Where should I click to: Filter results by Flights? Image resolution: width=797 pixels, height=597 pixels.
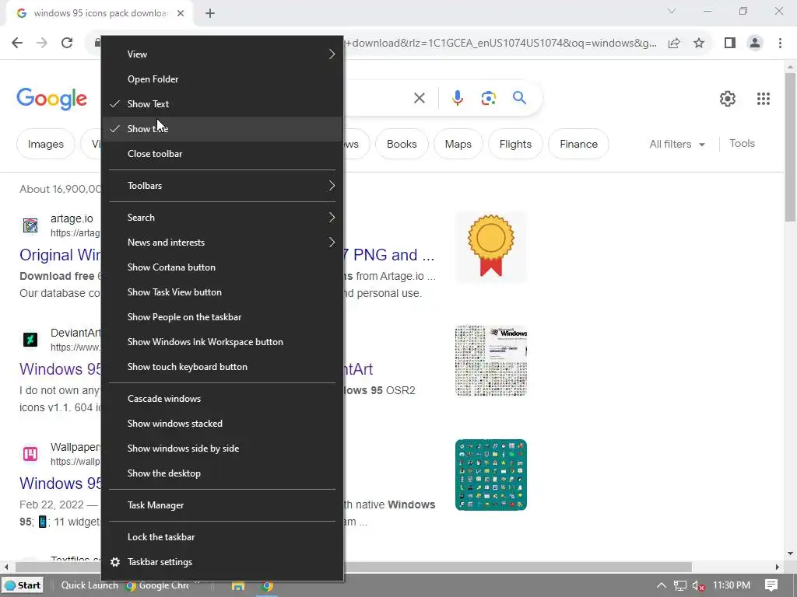coord(515,144)
